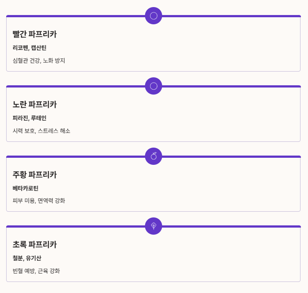Select the 리코펜, 캡산틴 nutrient text
Image resolution: width=308 pixels, height=293 pixels.
30,48
